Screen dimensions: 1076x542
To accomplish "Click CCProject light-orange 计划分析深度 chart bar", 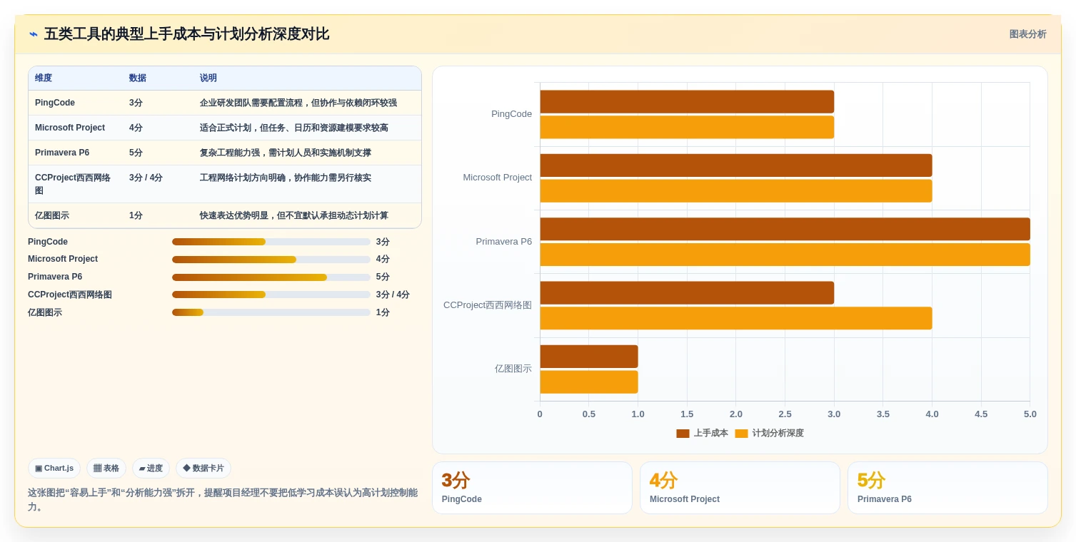I will pos(736,318).
